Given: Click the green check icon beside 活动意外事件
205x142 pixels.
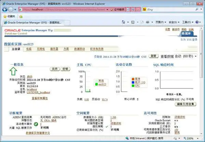Looking at the screenshot, I should click(36, 124).
